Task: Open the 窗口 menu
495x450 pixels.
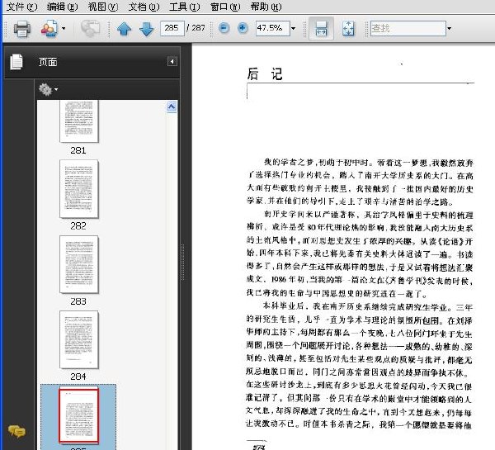Action: [x=225, y=7]
